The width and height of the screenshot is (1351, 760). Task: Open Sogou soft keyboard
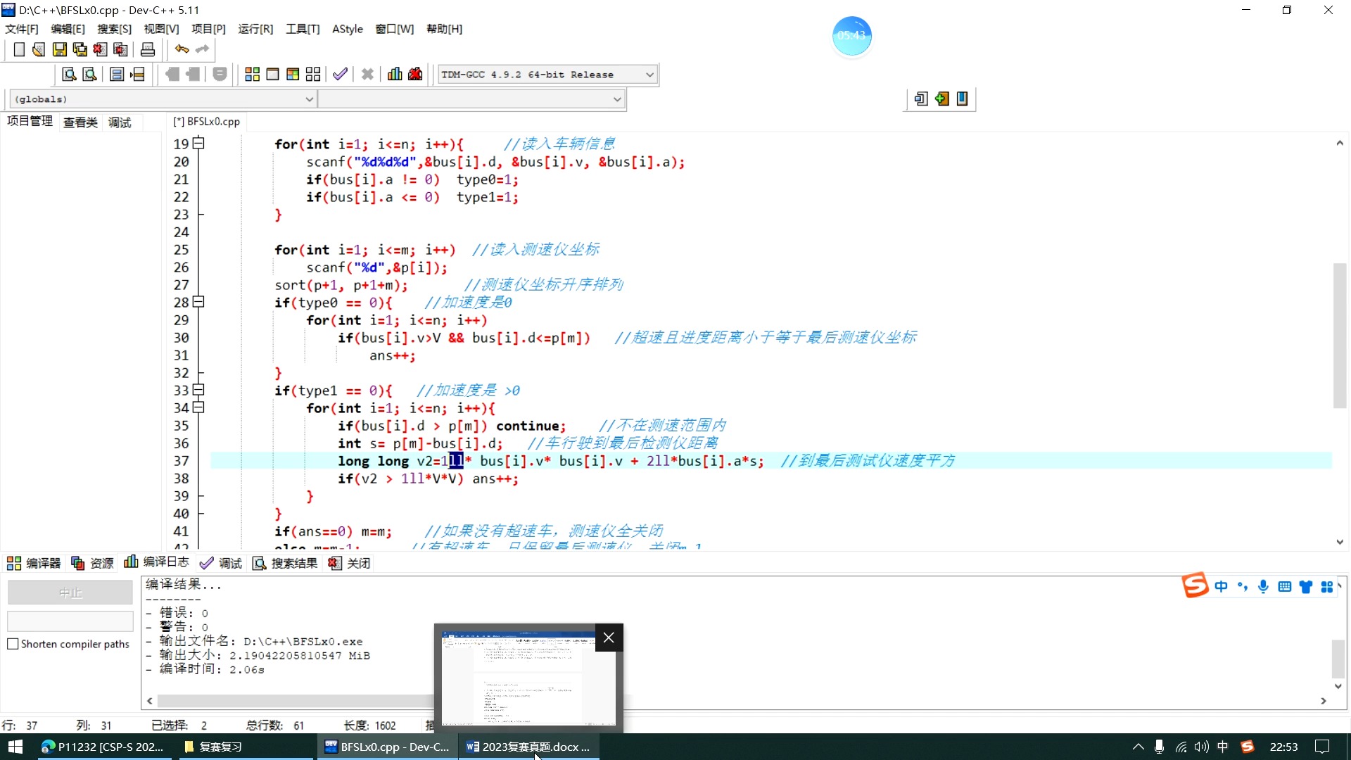(x=1284, y=586)
